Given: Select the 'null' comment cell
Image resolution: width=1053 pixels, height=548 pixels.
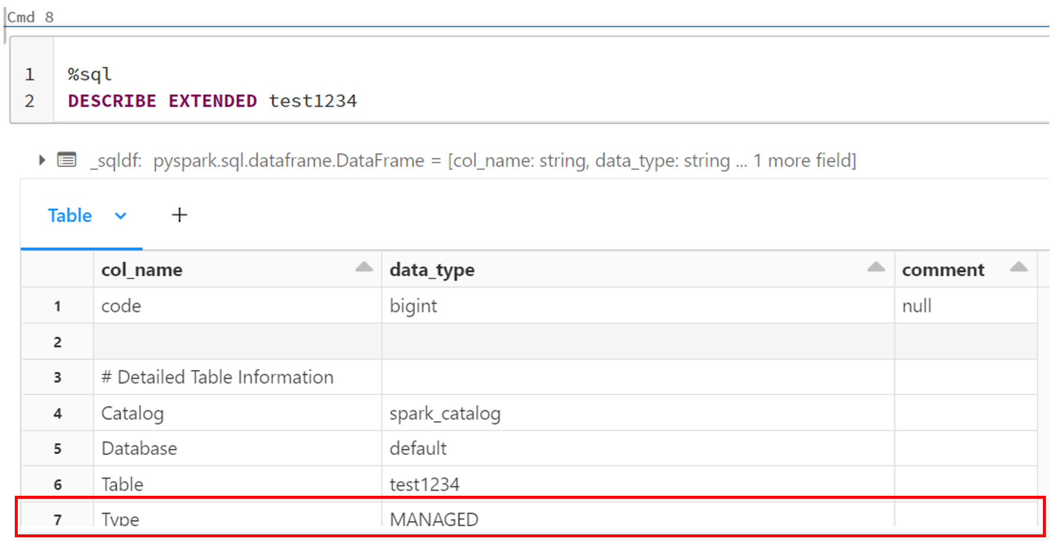Looking at the screenshot, I should pyautogui.click(x=966, y=306).
